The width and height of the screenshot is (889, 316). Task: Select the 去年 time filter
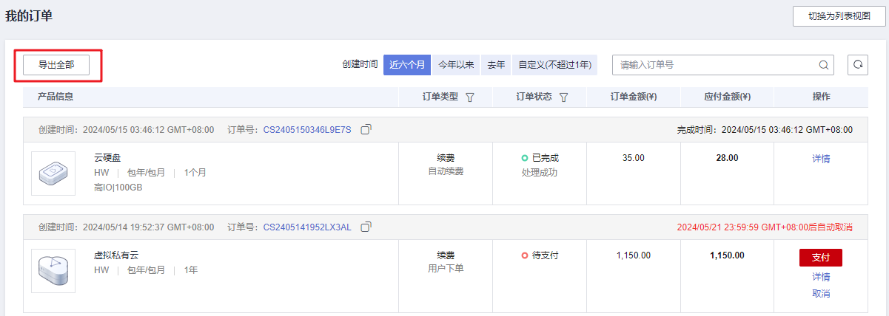pos(496,65)
